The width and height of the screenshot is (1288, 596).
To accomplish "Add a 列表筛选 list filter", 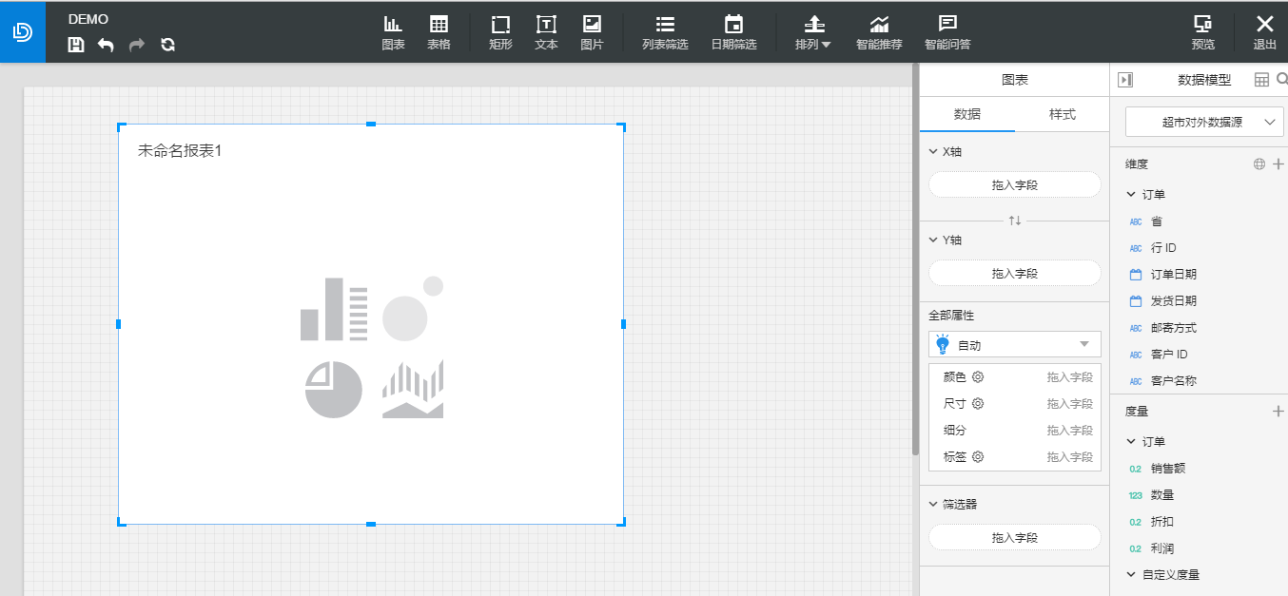I will 665,32.
